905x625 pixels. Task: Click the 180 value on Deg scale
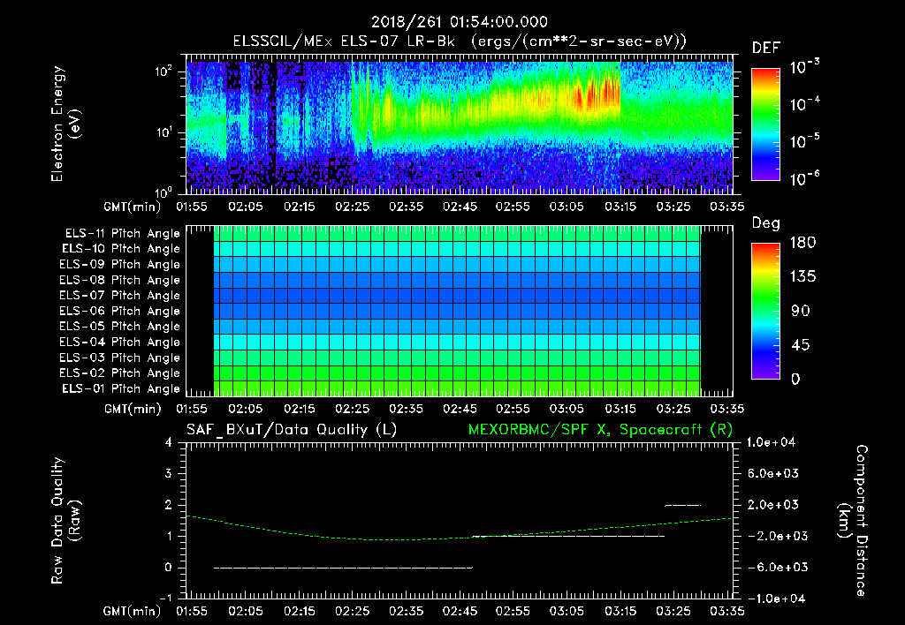802,243
